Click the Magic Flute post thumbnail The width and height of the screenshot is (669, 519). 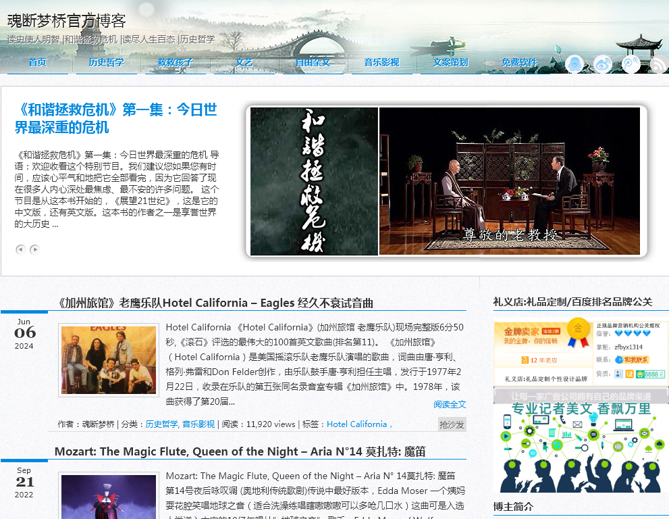(109, 496)
